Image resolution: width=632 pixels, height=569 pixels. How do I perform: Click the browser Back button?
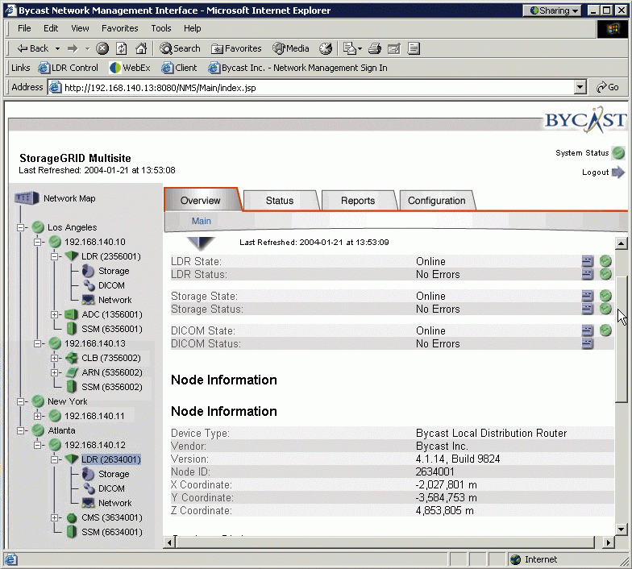tap(33, 48)
